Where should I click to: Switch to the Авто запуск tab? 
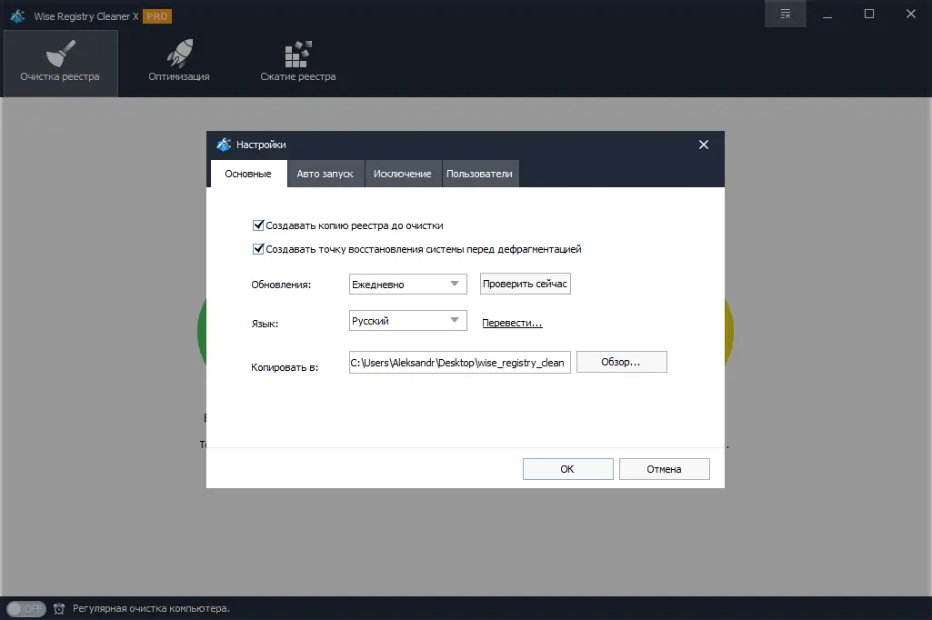[x=326, y=174]
